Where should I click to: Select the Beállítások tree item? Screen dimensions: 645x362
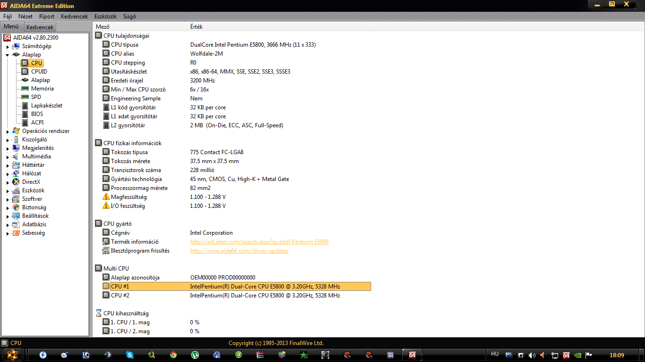coord(35,216)
